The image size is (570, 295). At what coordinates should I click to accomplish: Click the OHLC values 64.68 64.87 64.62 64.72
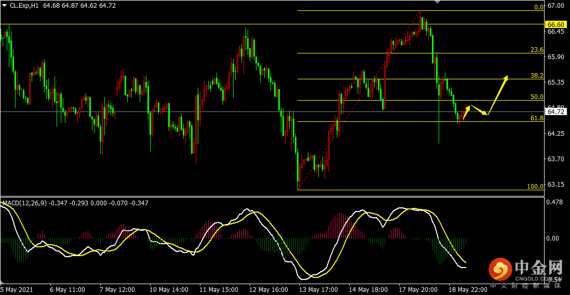[x=79, y=5]
